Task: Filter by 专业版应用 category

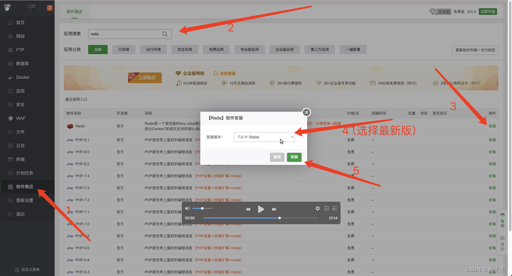Action: tap(250, 49)
